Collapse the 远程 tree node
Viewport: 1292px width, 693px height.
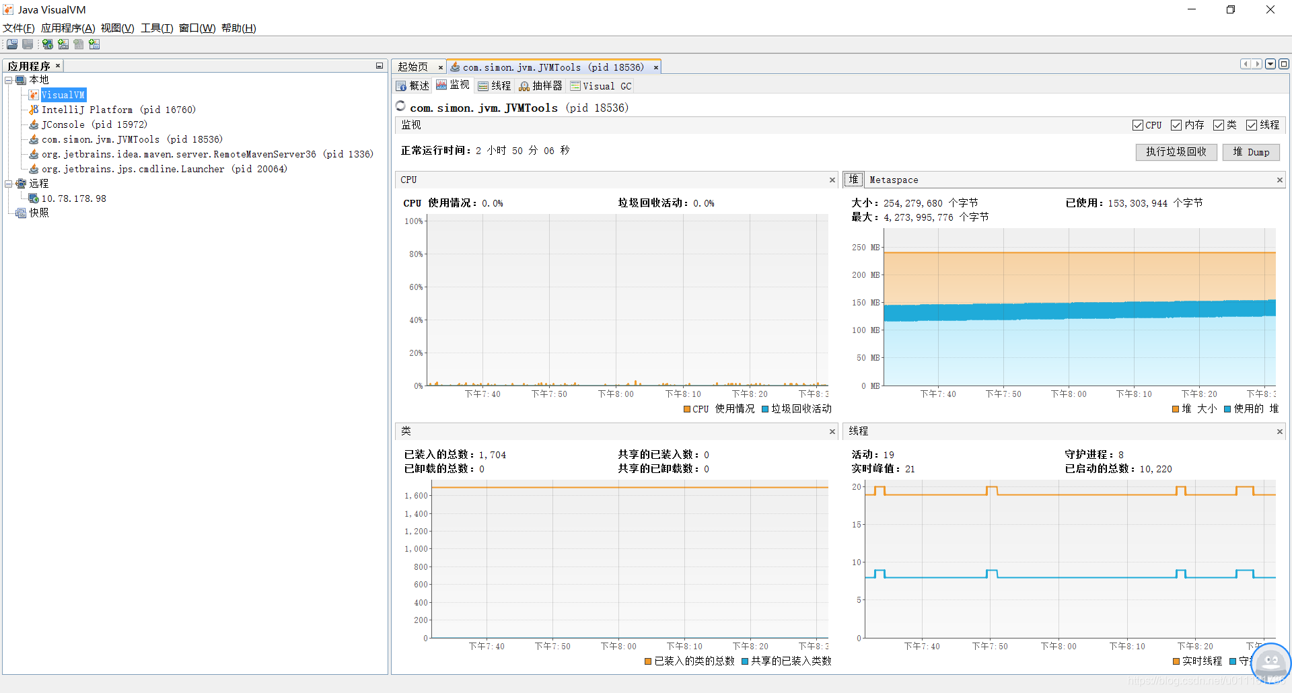click(x=9, y=184)
